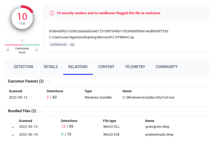Image resolution: width=209 pixels, height=143 pixels.
Task: Go to the COMMUNITY tab
Action: pyautogui.click(x=167, y=67)
